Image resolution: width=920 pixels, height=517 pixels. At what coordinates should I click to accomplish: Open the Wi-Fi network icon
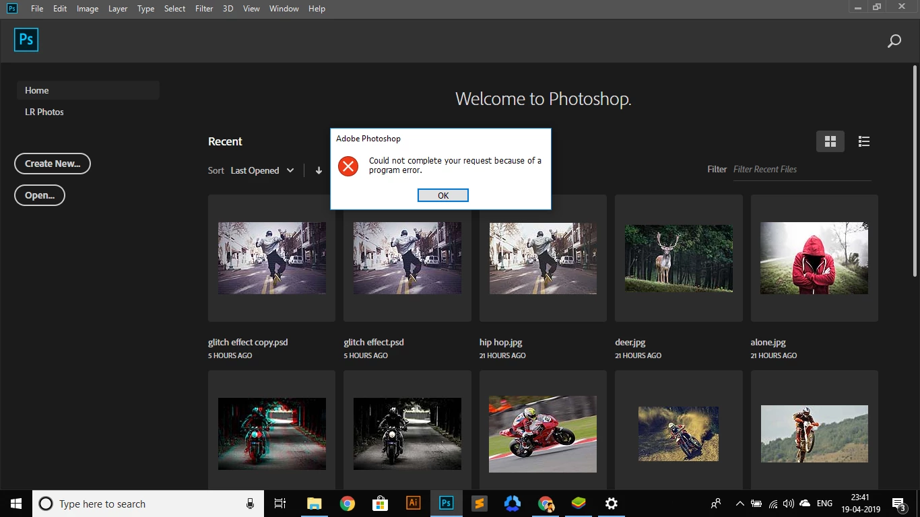[773, 504]
